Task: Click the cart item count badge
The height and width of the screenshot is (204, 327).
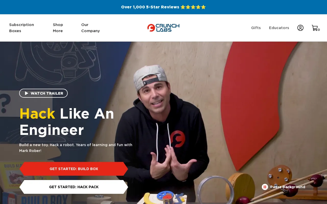Action: click(x=319, y=30)
